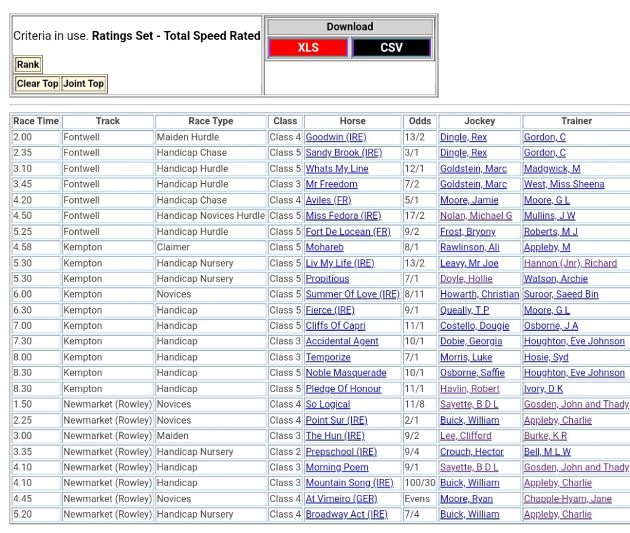Open the Sandy Brook (IRE) horse page

[x=344, y=153]
